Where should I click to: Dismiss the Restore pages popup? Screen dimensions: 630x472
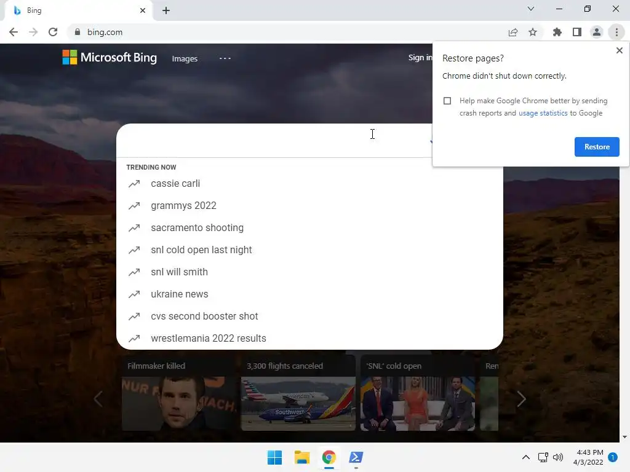click(x=620, y=50)
